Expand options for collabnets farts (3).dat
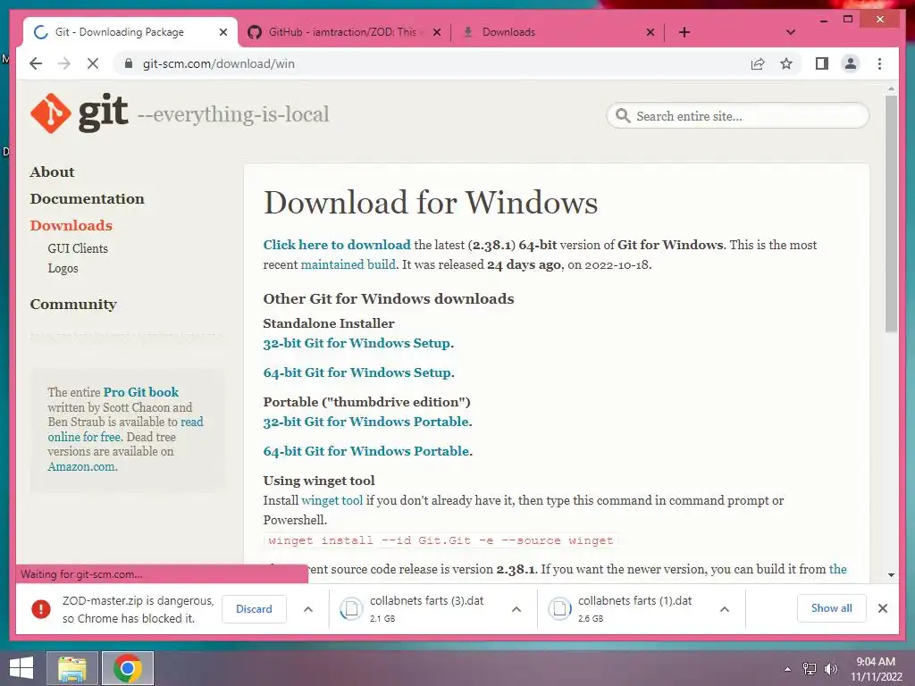The width and height of the screenshot is (915, 686). tap(516, 609)
